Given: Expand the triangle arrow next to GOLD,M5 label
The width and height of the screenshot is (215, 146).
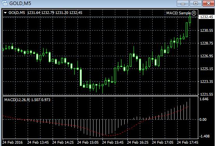Looking at the screenshot, I should click(x=5, y=13).
